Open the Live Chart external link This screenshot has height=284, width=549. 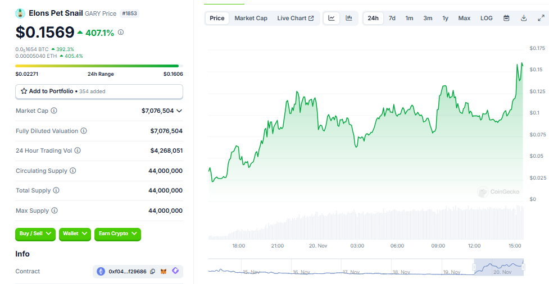[x=296, y=18]
